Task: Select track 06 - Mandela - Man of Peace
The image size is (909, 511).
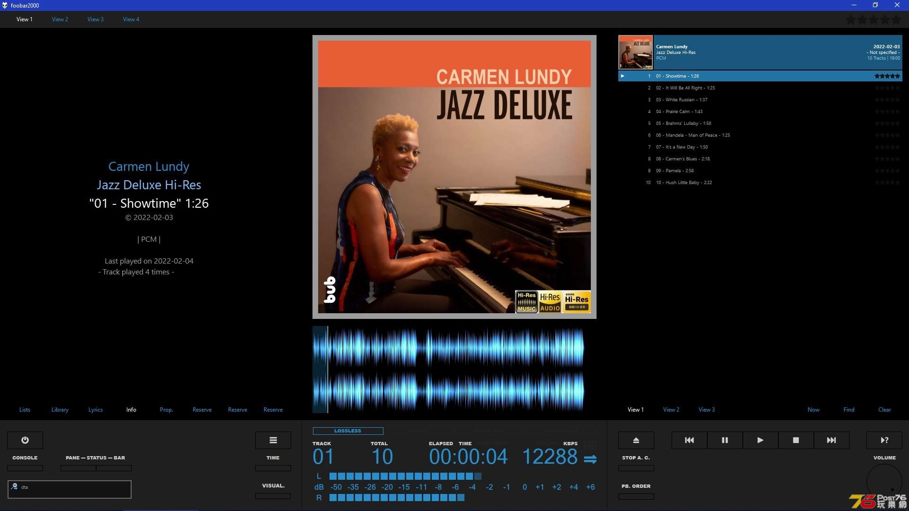Action: (760, 135)
